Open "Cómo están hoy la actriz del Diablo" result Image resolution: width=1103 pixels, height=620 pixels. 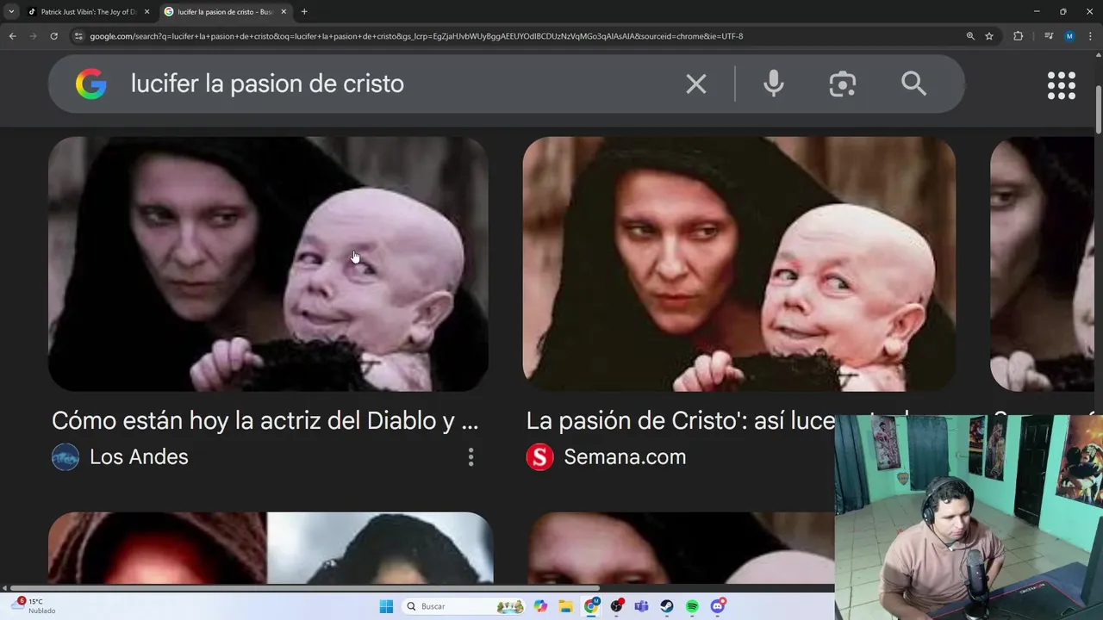coord(265,420)
